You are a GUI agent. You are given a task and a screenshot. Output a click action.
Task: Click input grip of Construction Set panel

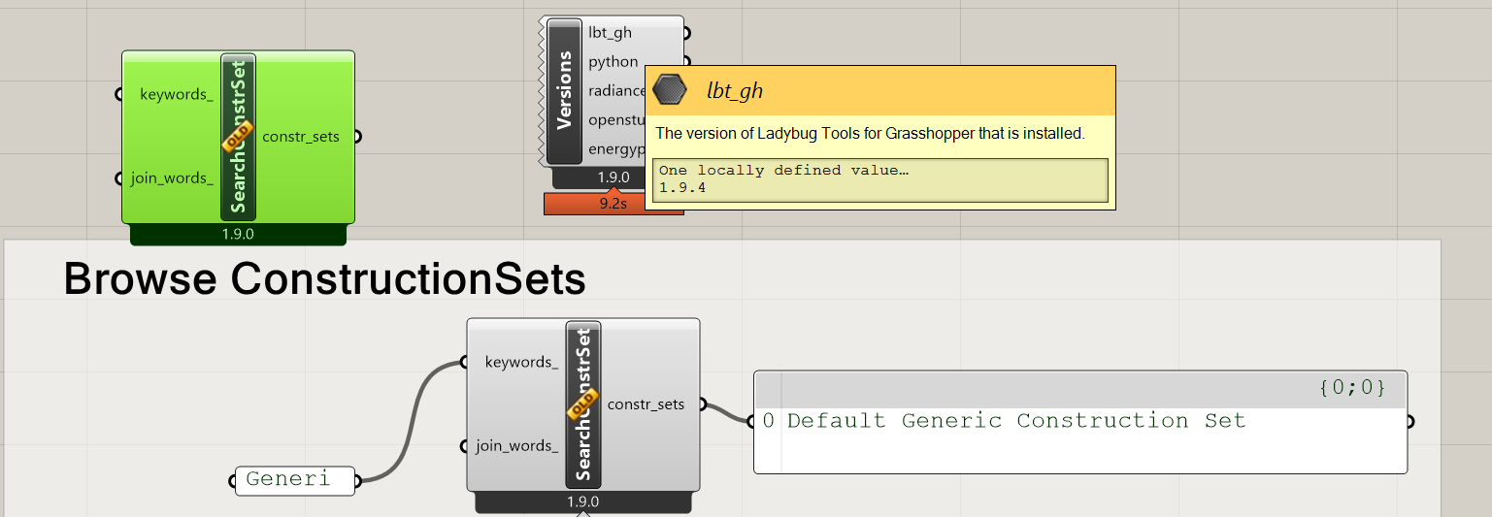click(751, 421)
